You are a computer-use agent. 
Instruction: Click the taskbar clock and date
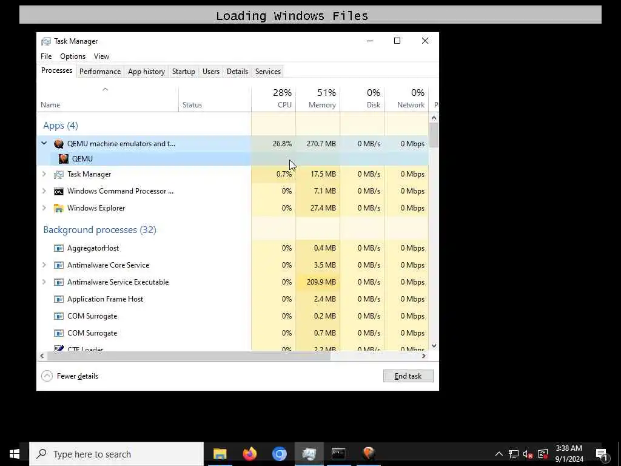point(569,454)
